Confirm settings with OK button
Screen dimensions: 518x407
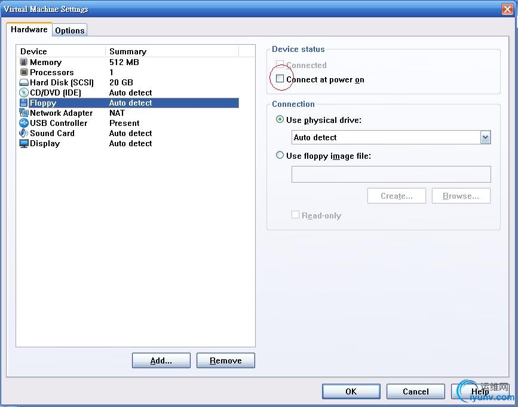351,391
